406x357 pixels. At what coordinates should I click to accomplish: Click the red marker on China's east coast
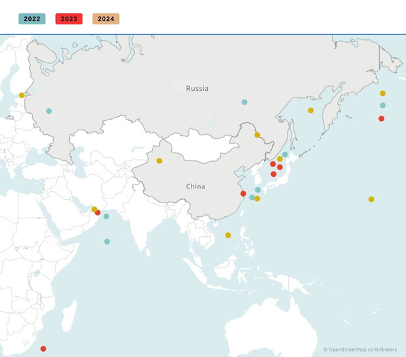pos(243,193)
